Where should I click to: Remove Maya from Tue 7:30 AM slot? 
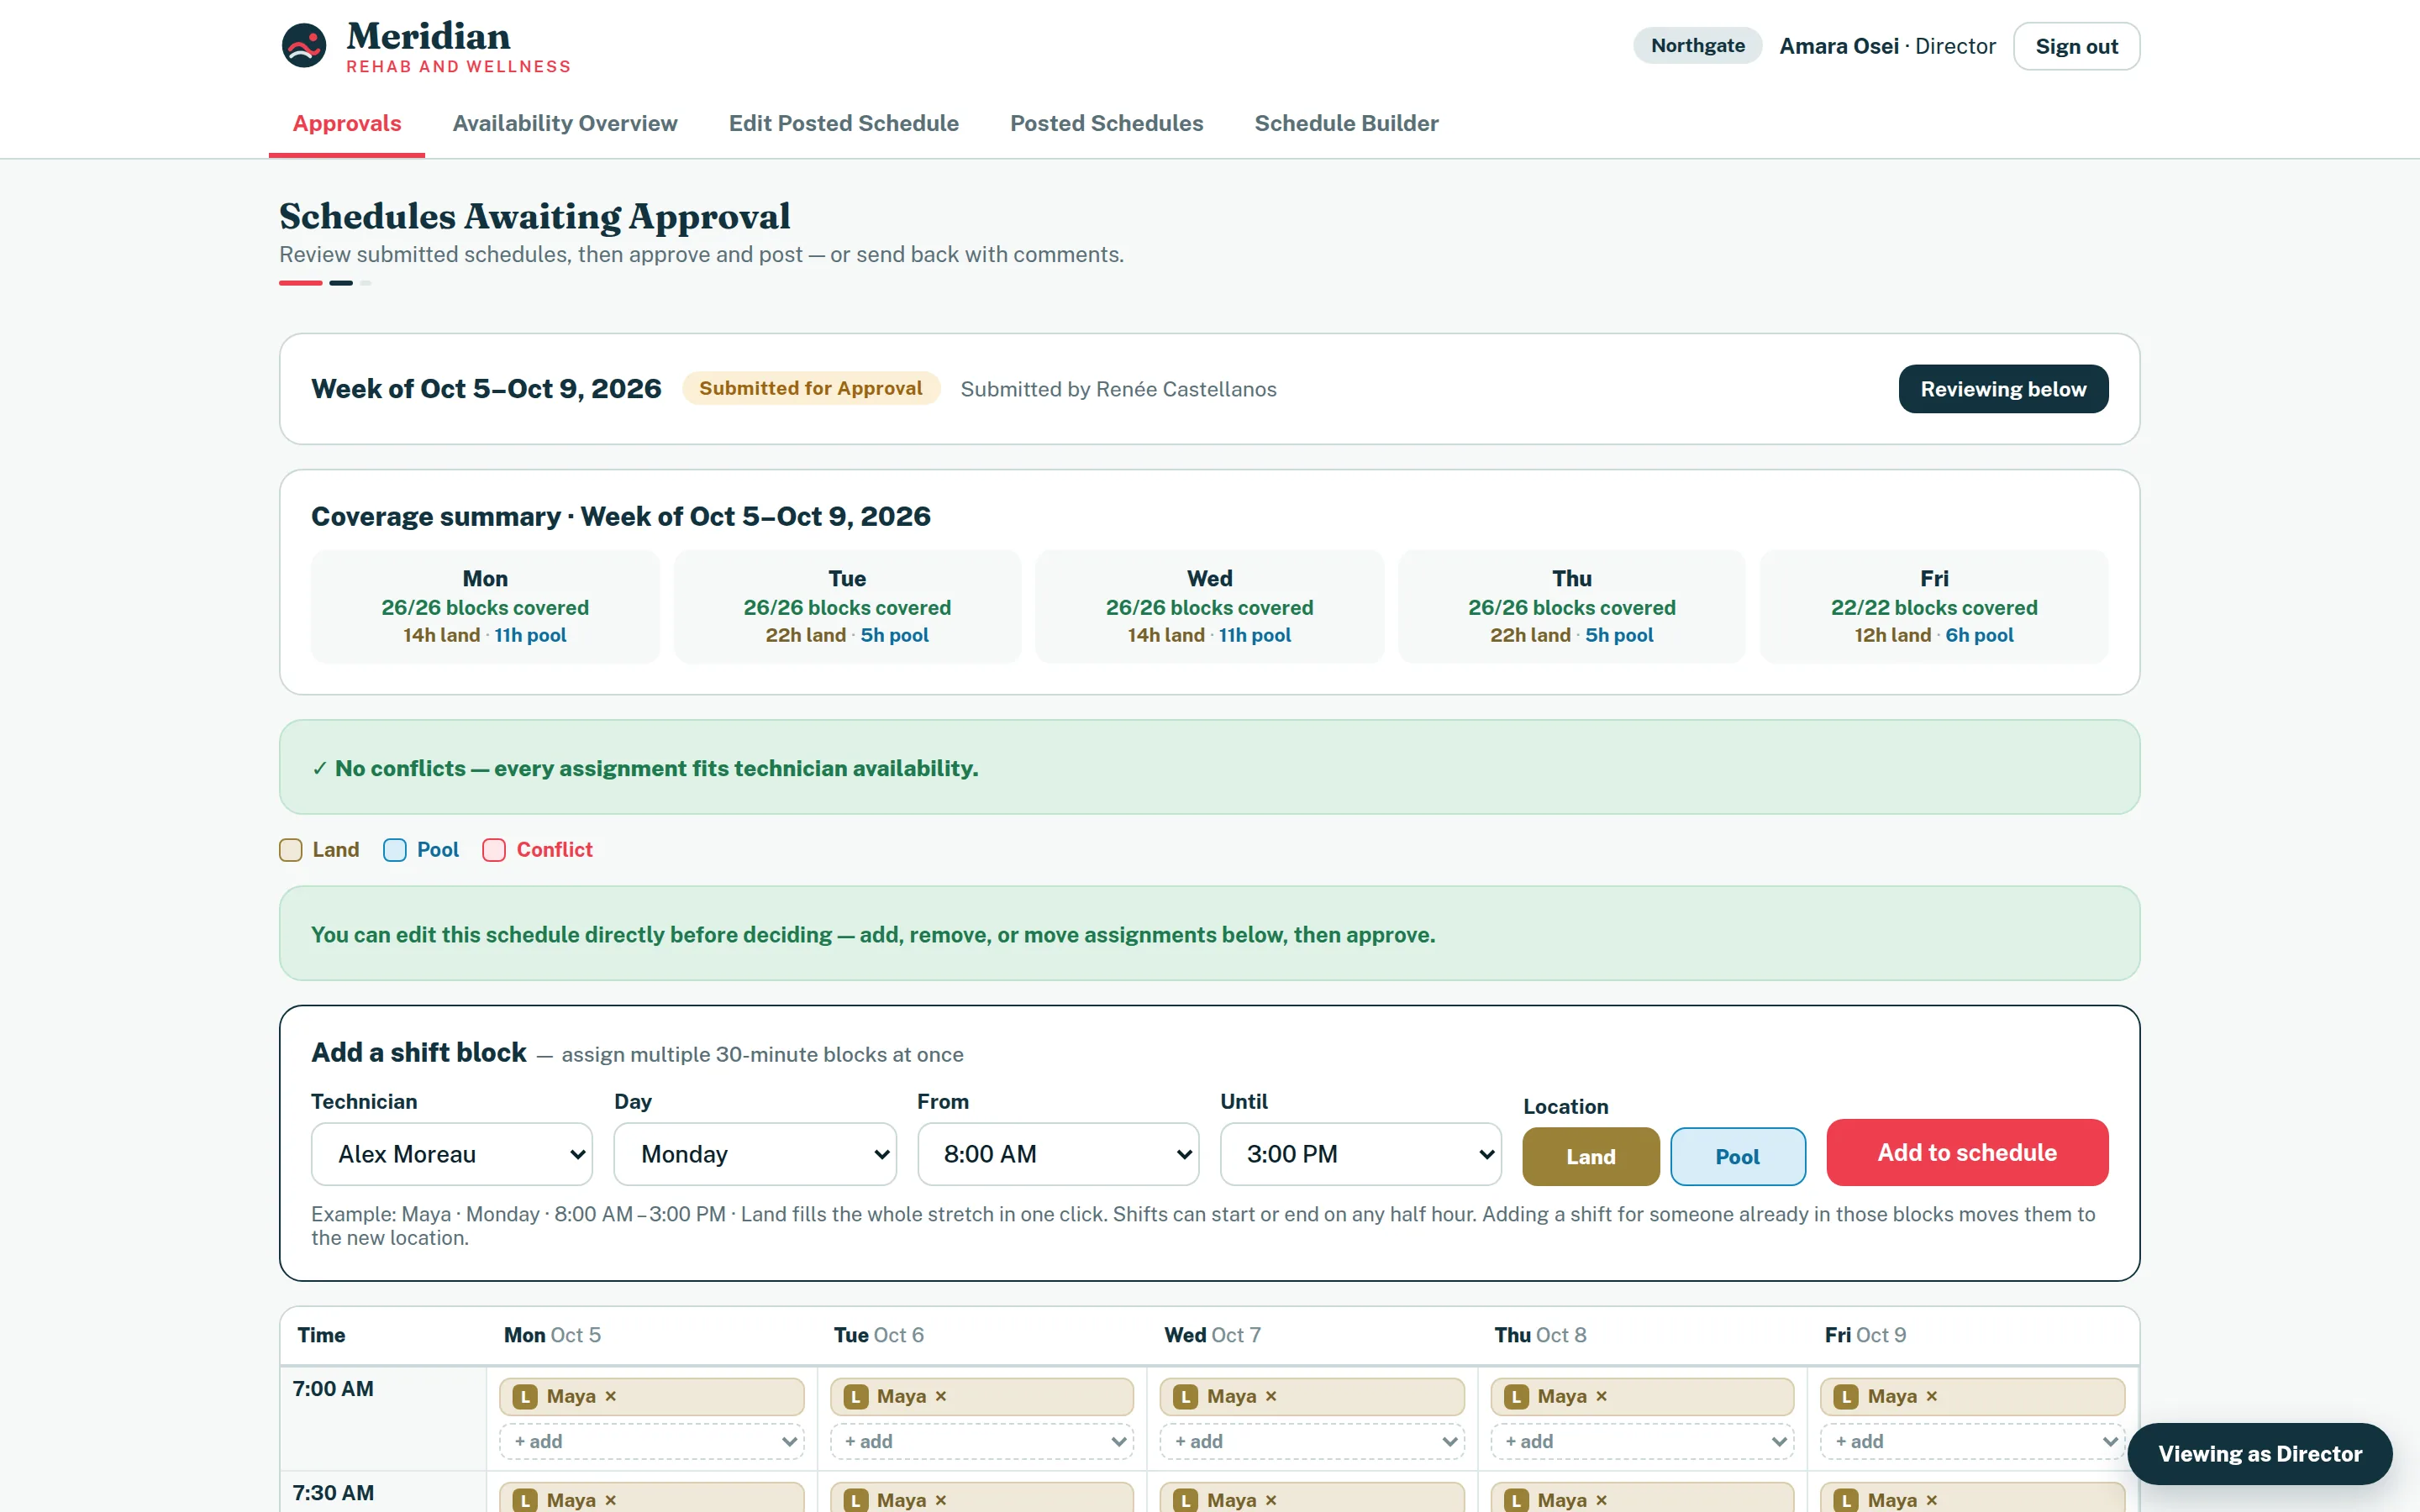point(940,1500)
